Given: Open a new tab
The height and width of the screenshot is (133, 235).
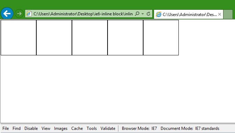Looking at the screenshot, I should pyautogui.click(x=228, y=14).
